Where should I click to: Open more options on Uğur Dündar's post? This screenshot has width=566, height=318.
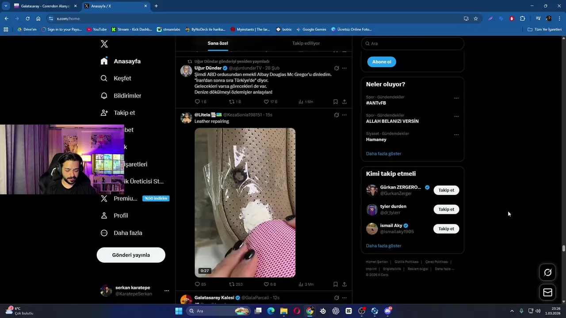tap(344, 68)
